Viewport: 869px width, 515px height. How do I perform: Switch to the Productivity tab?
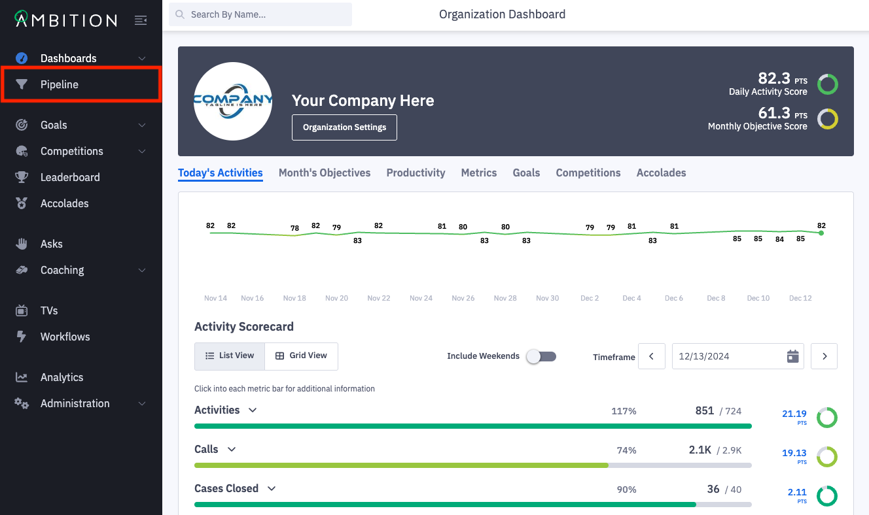coord(416,173)
